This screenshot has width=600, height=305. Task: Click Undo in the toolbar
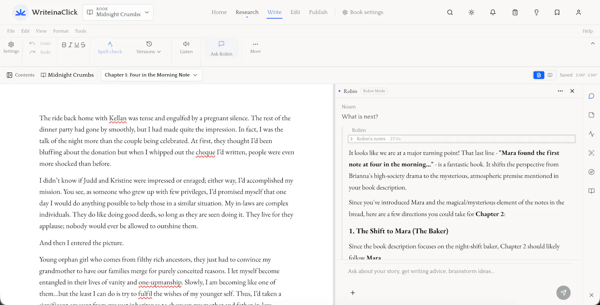[40, 43]
